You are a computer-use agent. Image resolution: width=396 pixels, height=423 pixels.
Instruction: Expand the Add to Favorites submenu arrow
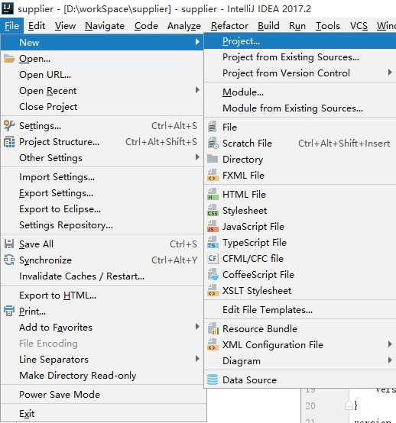198,327
